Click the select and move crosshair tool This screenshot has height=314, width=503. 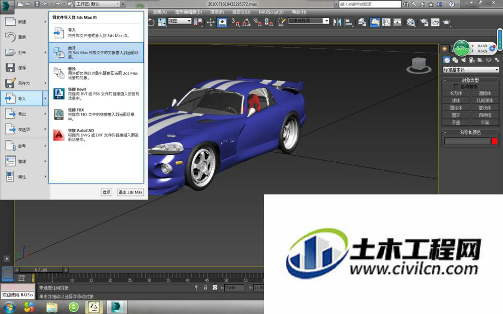(210, 22)
